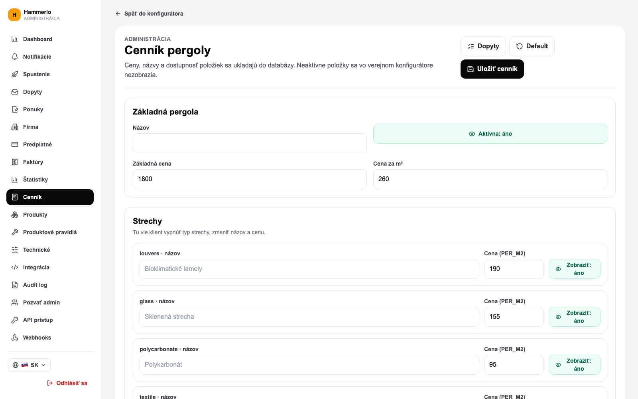Click the logout icon beside Odhlásiť sa
The width and height of the screenshot is (638, 399).
(50, 383)
